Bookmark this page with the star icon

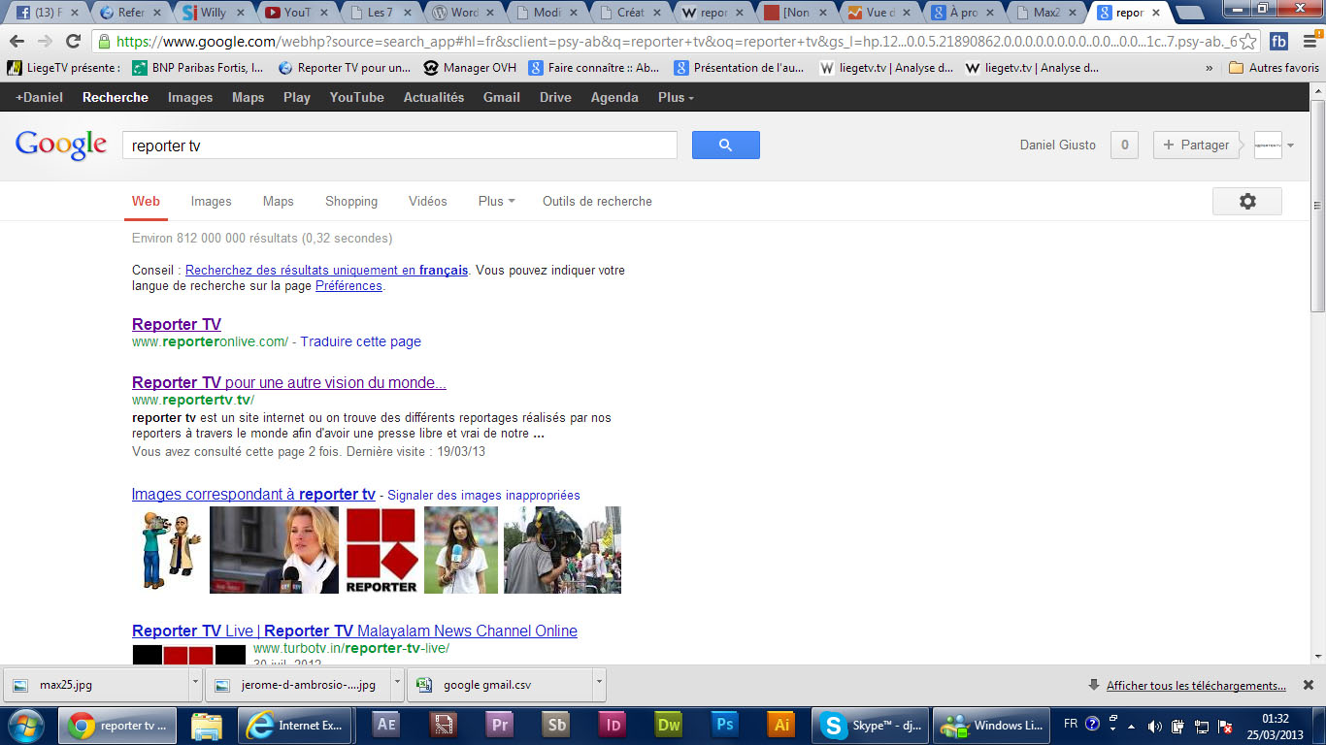click(x=1247, y=42)
